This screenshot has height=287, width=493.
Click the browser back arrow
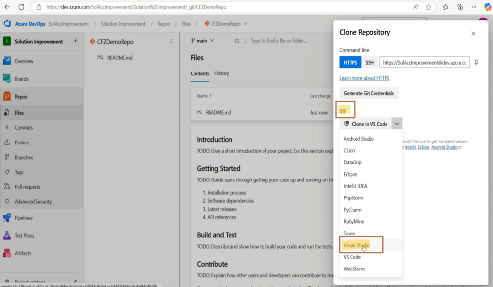pyautogui.click(x=7, y=7)
